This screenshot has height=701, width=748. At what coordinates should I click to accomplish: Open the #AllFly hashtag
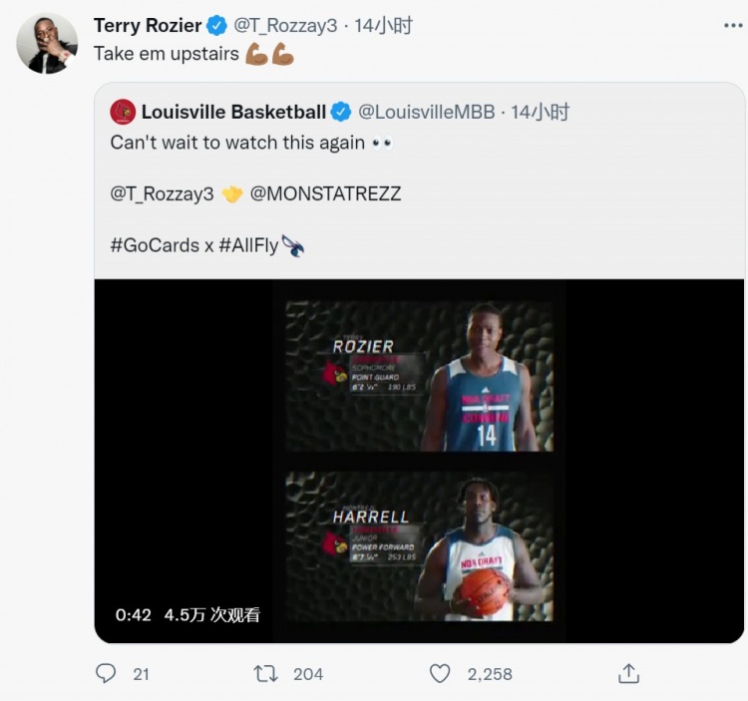248,245
